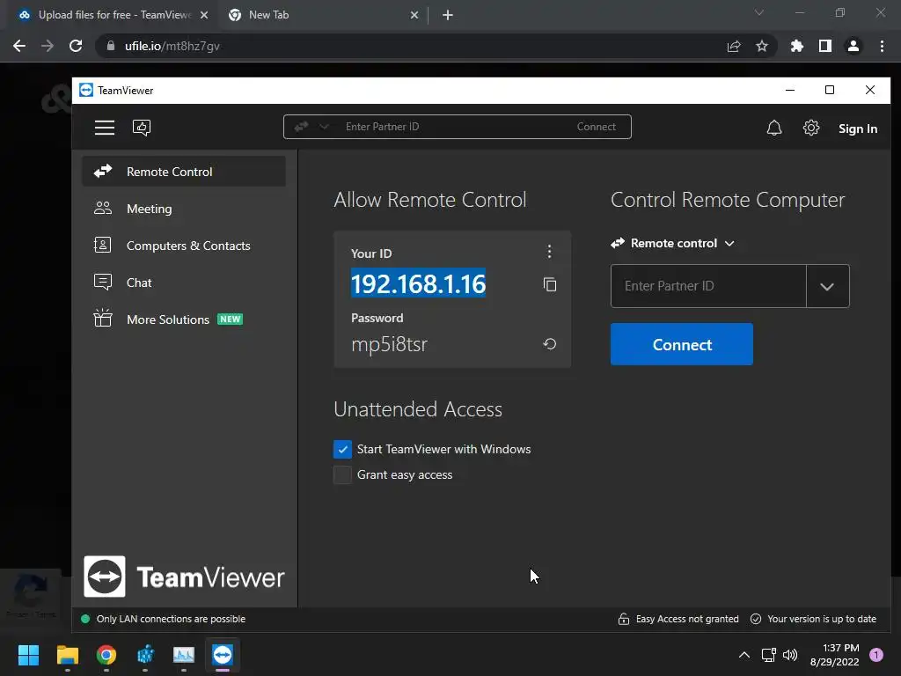
Task: Reload the page in Chrome
Action: (76, 46)
